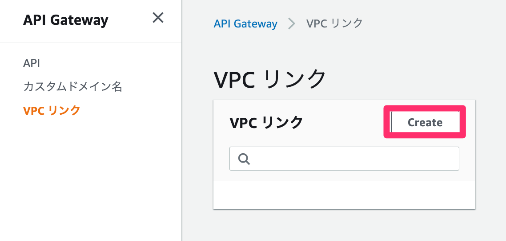Select the orange VPC リンク sidebar item
The image size is (506, 241).
coord(52,110)
